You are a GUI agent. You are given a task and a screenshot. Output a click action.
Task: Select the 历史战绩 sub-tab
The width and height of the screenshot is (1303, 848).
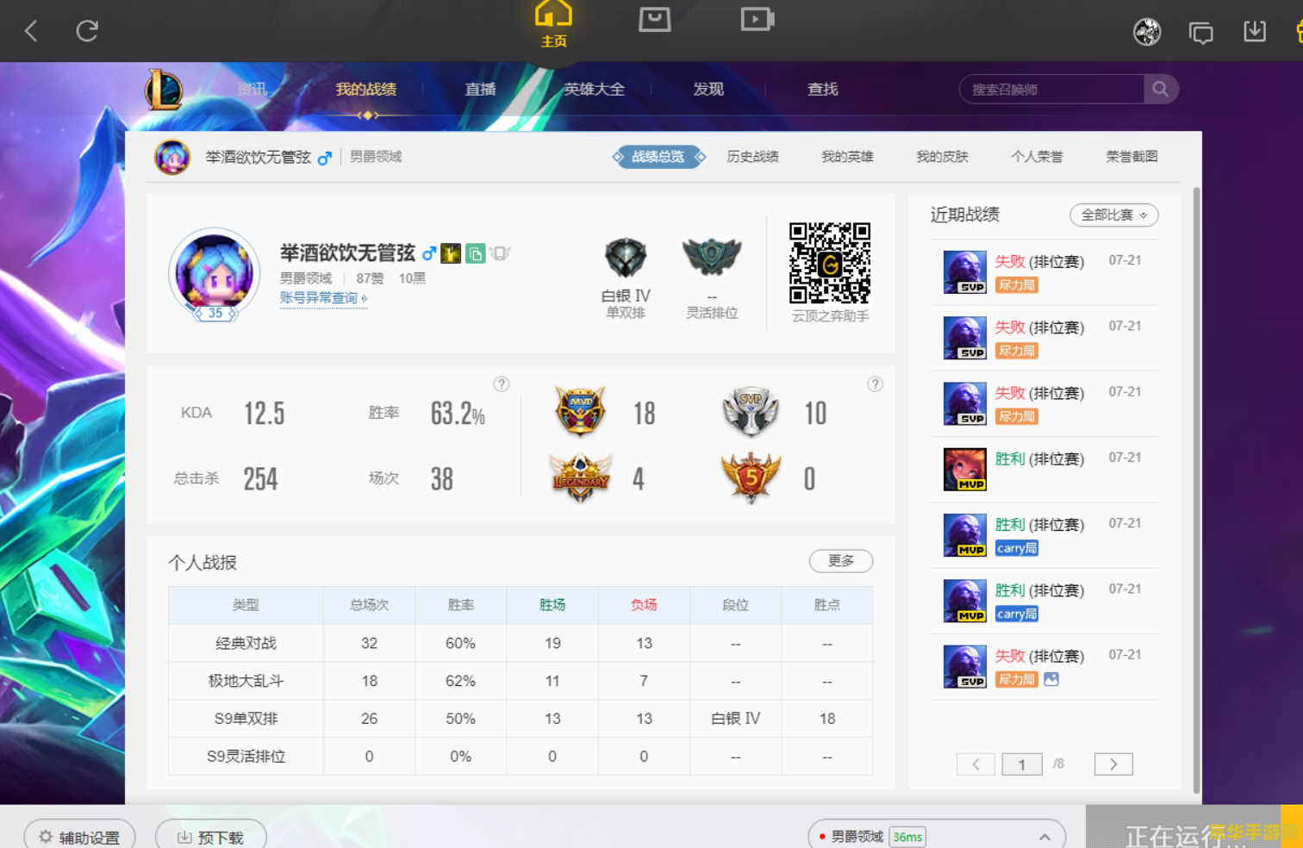point(752,157)
